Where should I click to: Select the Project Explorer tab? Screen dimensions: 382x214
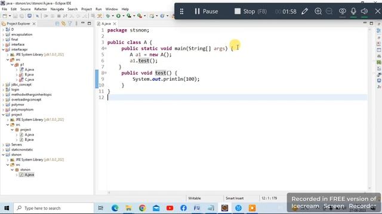[19, 24]
